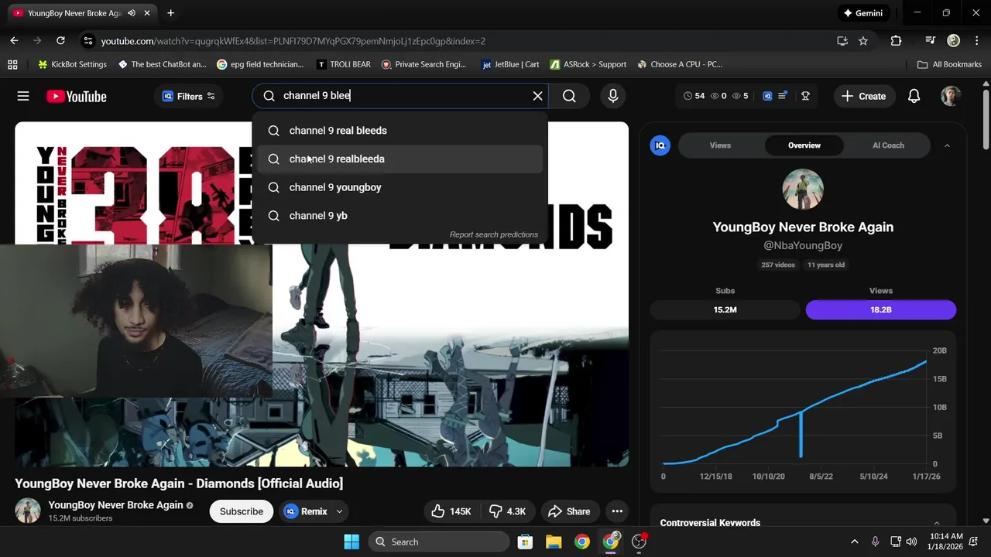Clear the search box with X icon
The width and height of the screenshot is (991, 557).
[537, 96]
